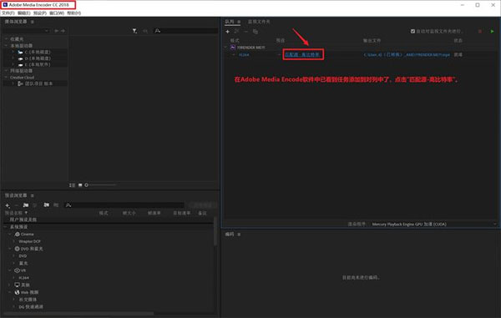The image size is (501, 318).
Task: Open the 窗口(W) menu
Action: click(57, 13)
